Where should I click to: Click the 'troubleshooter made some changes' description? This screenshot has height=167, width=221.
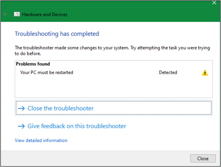point(112,51)
